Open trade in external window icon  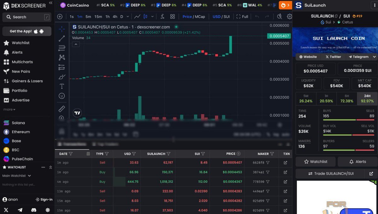tap(371, 174)
